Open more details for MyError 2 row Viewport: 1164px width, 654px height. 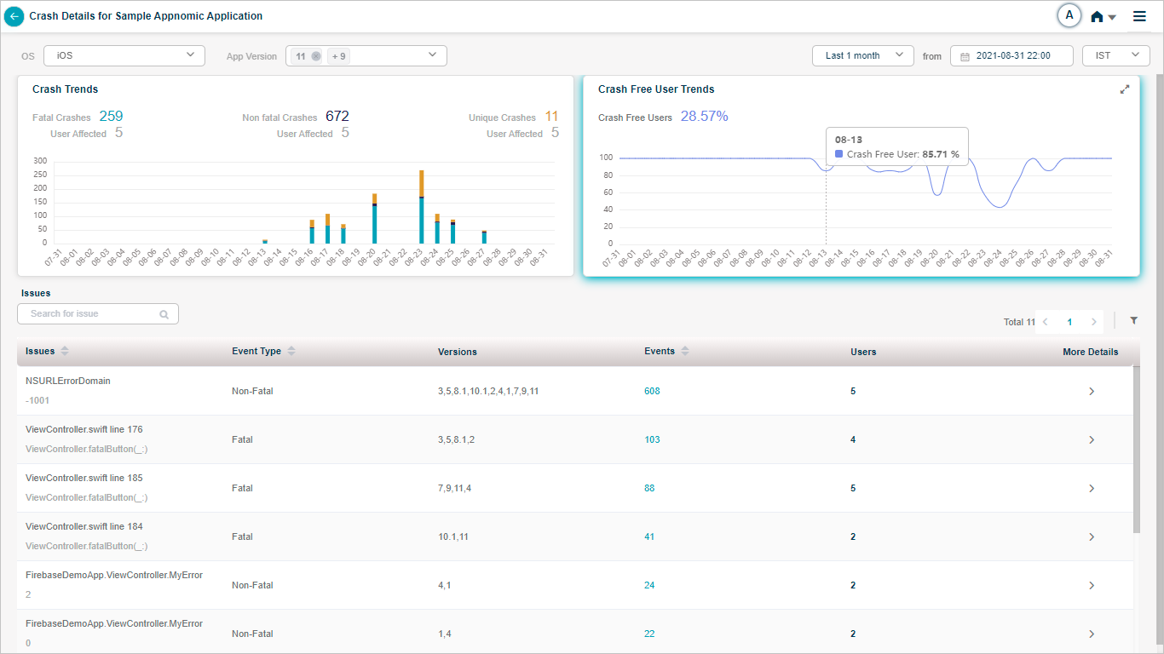[x=1092, y=586]
